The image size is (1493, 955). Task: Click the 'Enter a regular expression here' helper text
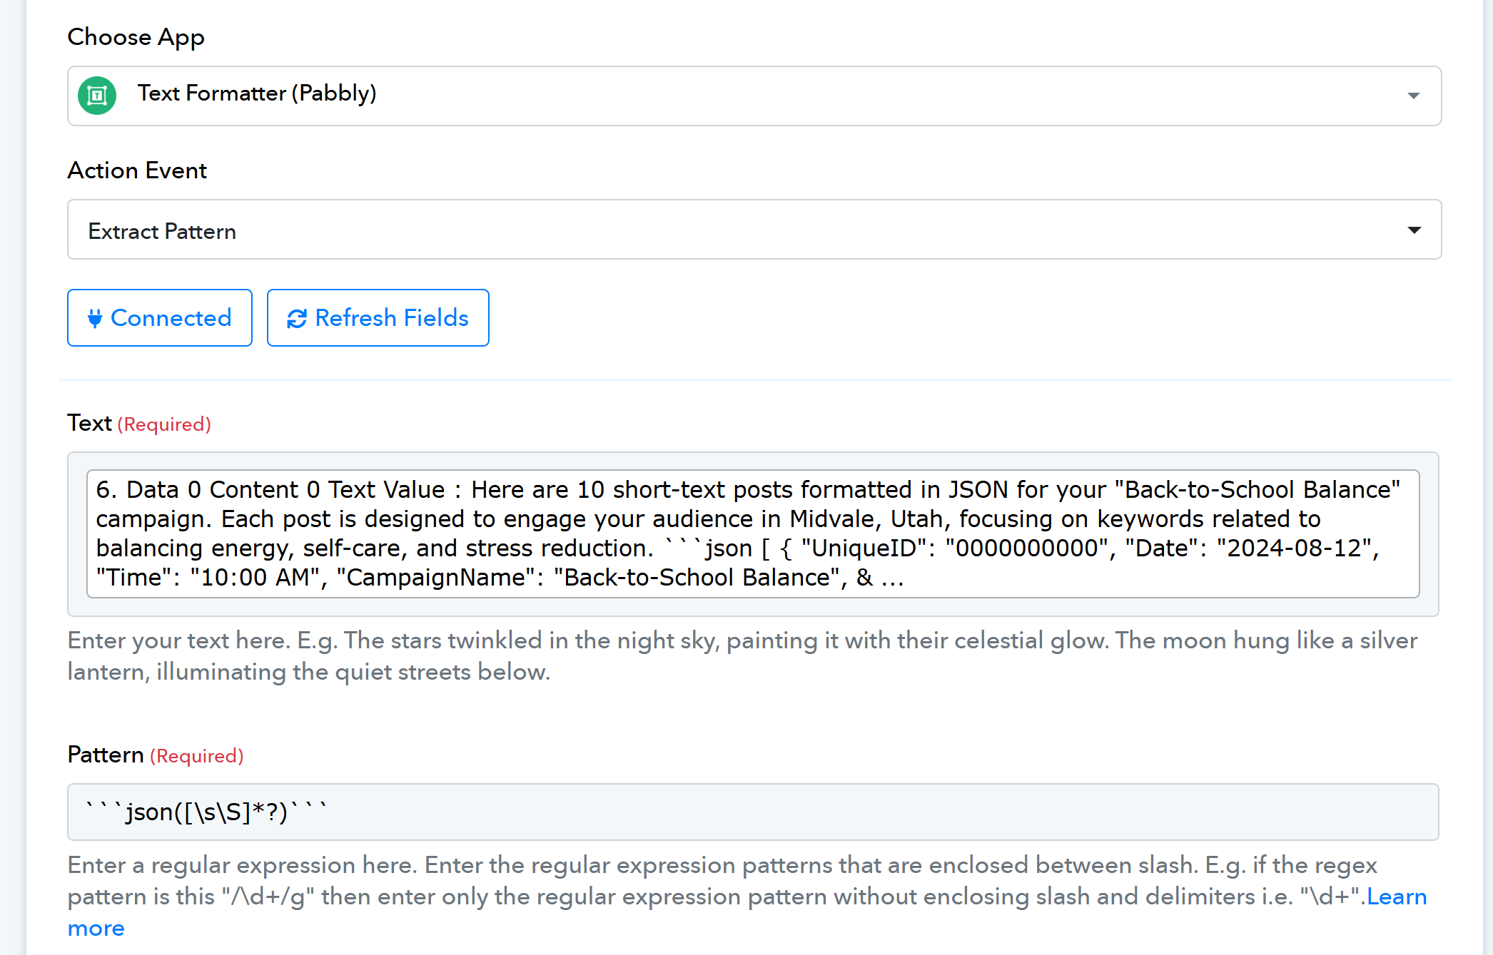[x=722, y=881]
